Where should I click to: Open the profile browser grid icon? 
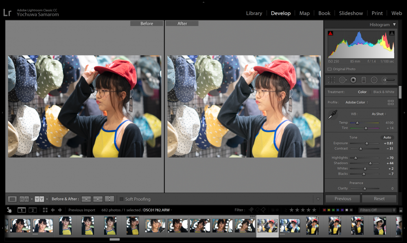(x=391, y=102)
